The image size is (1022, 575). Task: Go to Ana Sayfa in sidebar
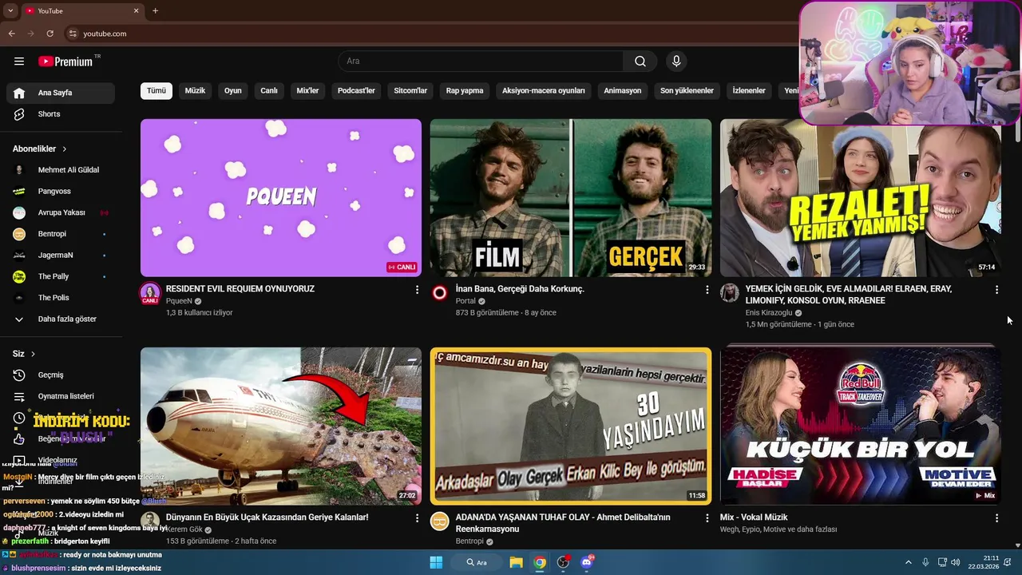tap(61, 93)
